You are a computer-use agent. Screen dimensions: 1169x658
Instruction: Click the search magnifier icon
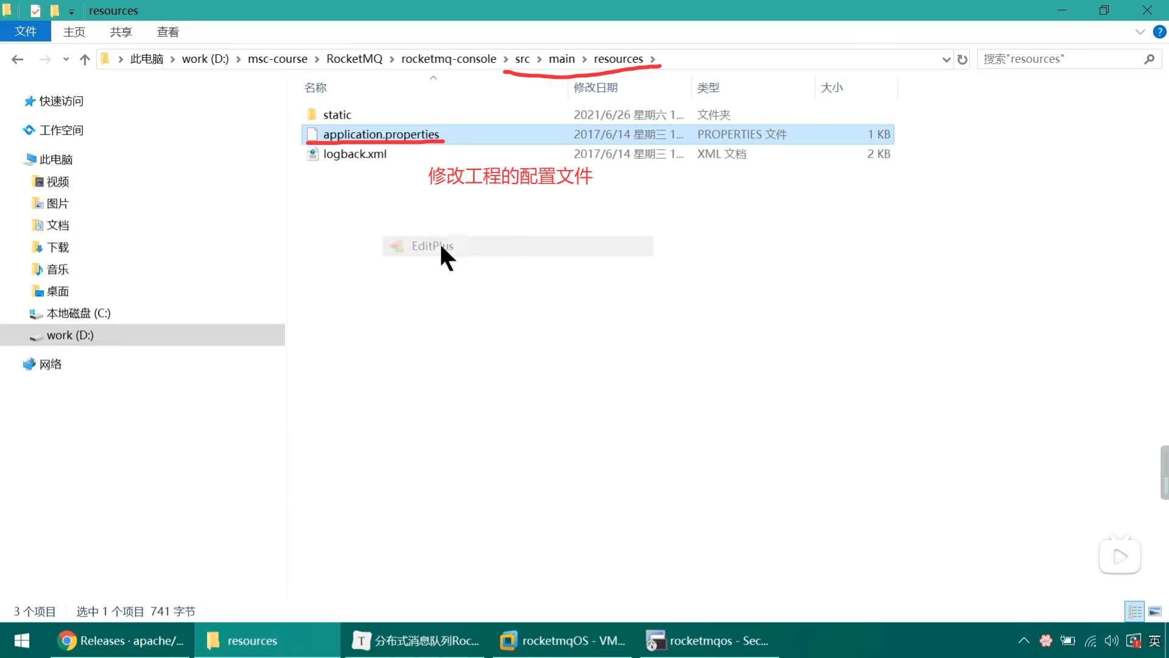(1149, 59)
